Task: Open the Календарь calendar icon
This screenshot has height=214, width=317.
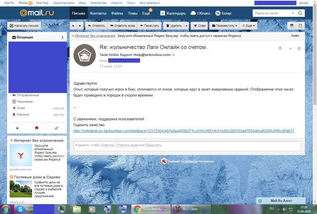Action: coord(162,13)
